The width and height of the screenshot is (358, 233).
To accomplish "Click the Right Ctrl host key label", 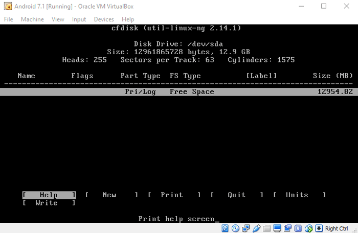I will coord(337,228).
